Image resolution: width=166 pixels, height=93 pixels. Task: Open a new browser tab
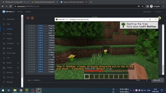tap(91, 2)
